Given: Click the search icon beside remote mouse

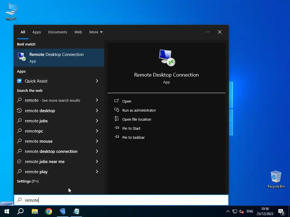Looking at the screenshot, I should point(19,141).
